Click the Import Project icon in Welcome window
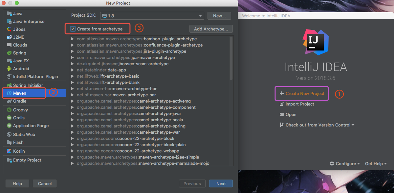394x193 pixels. pyautogui.click(x=281, y=104)
